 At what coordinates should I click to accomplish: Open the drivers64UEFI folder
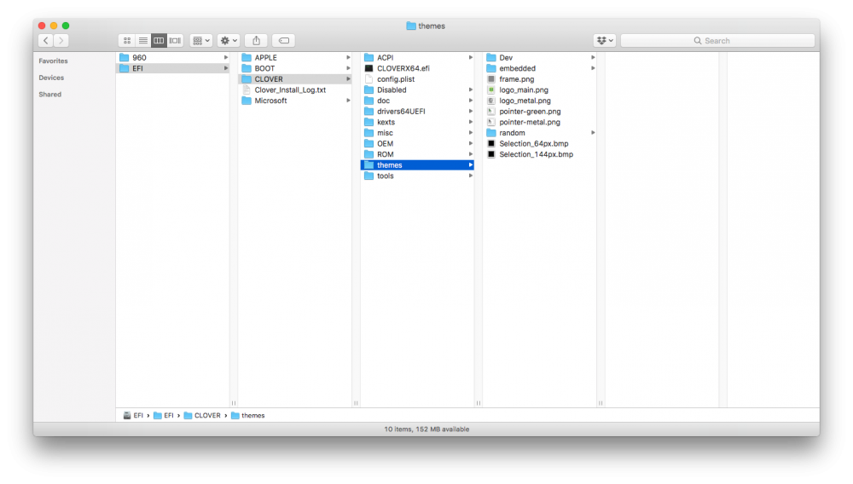(x=417, y=112)
